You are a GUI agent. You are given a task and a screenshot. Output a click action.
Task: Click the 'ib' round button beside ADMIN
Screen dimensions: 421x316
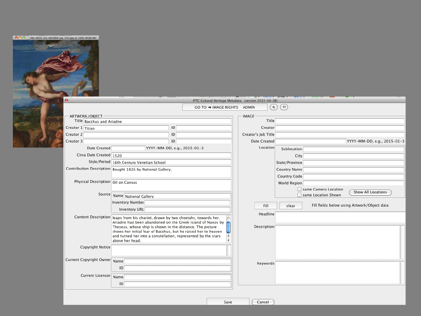273,107
